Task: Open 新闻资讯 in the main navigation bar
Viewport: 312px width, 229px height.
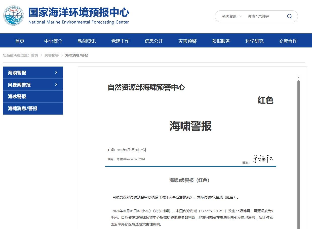Action: click(87, 41)
